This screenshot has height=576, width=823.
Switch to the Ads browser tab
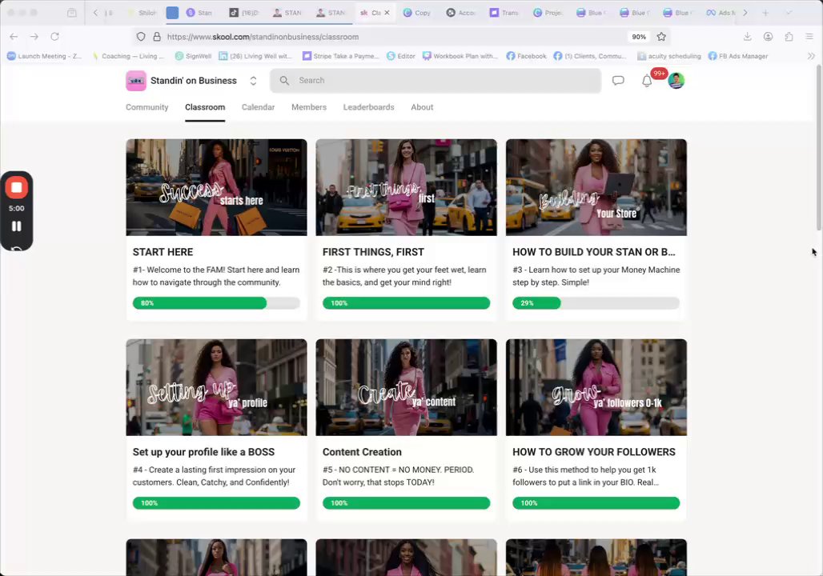721,13
